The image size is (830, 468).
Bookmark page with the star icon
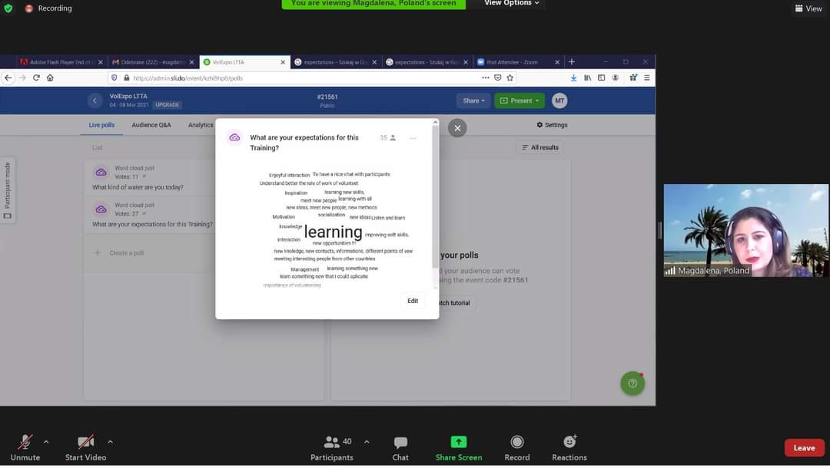tap(510, 77)
